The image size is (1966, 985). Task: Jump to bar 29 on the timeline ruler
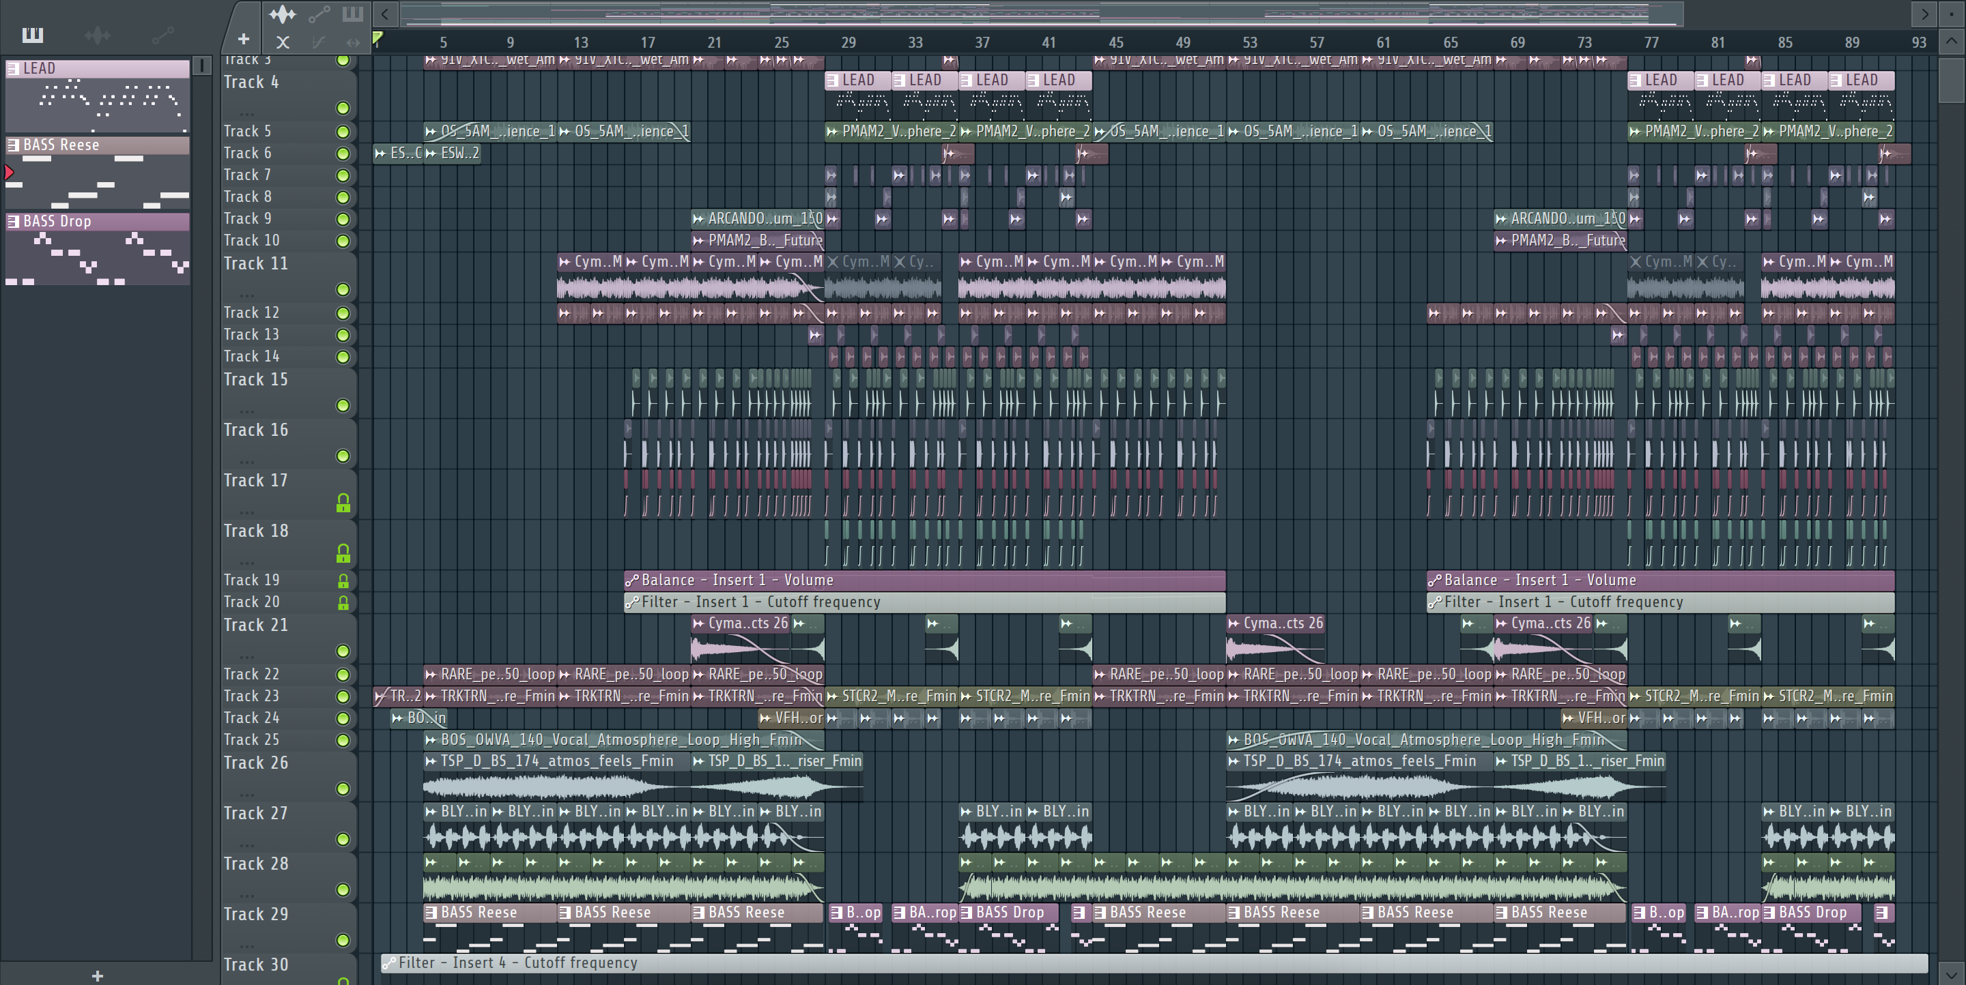849,43
